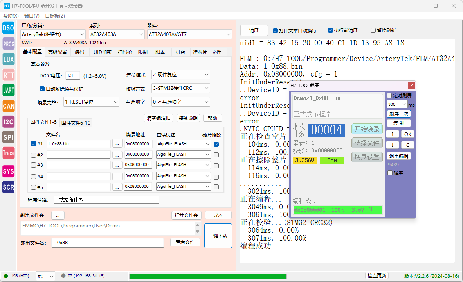Open the SPI sidebar tool
This screenshot has height=282, width=463.
[x=8, y=137]
